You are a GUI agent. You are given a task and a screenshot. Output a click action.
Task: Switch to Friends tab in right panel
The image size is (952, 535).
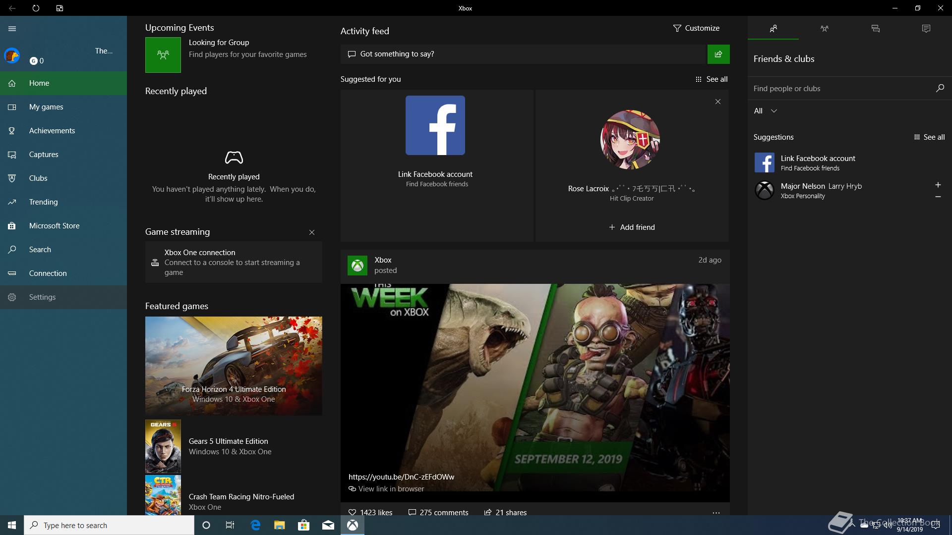(773, 29)
